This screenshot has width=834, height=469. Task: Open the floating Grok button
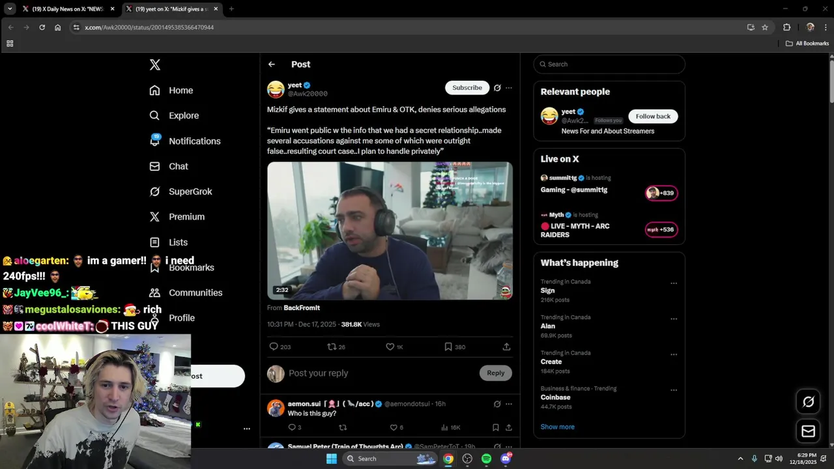(809, 402)
